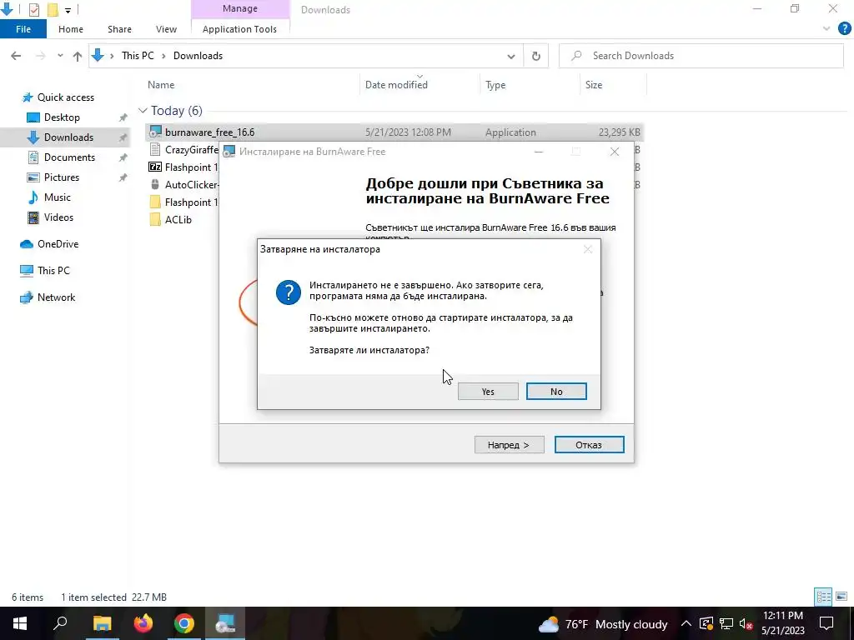Collapse the Today (6) group
Screen dimensions: 854x640
tap(143, 111)
